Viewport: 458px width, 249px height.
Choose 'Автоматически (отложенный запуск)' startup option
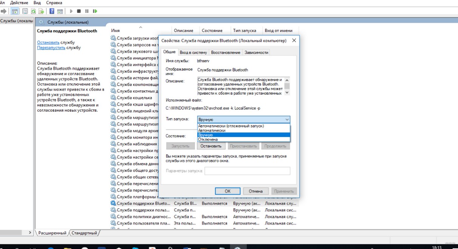click(231, 126)
